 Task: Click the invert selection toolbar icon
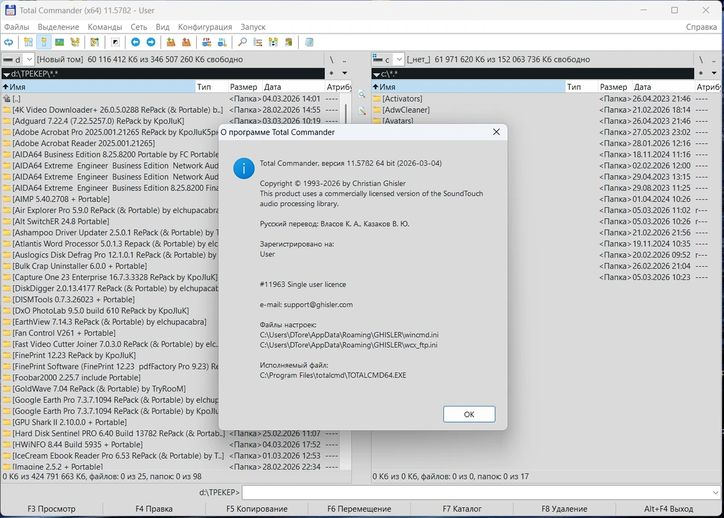pyautogui.click(x=115, y=42)
